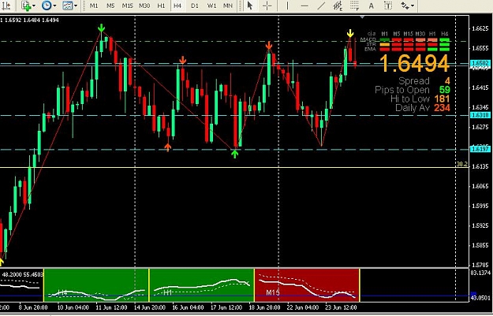Click the green H1 indicator panel
The width and height of the screenshot is (493, 316).
[x=202, y=285]
